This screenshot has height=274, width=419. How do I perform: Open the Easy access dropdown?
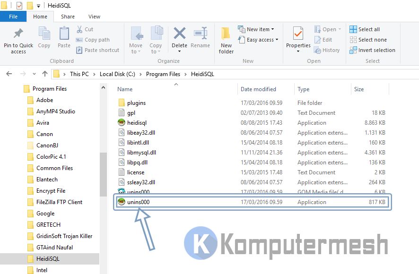[258, 40]
